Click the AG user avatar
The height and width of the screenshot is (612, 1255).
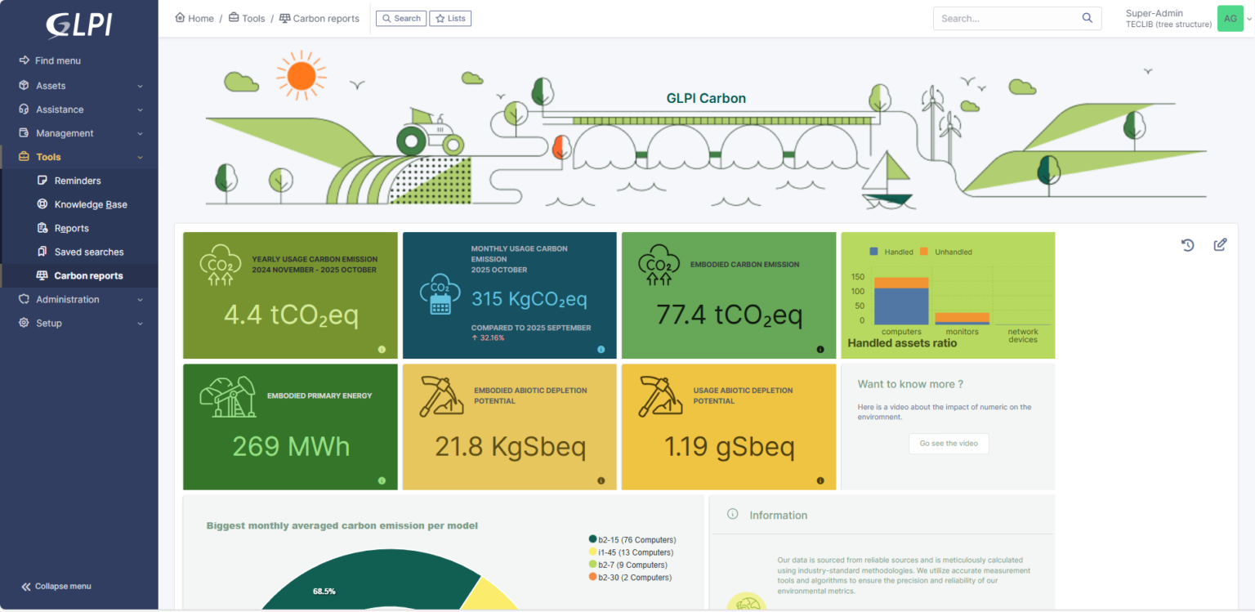point(1230,18)
